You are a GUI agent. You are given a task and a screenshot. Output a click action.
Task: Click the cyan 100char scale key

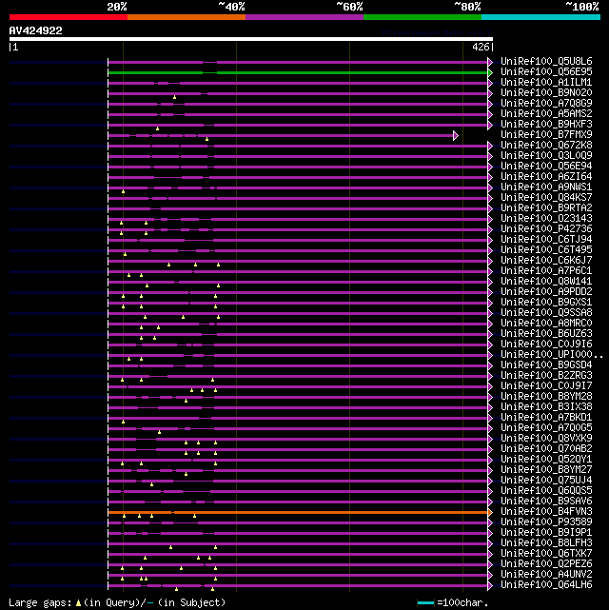pos(426,603)
